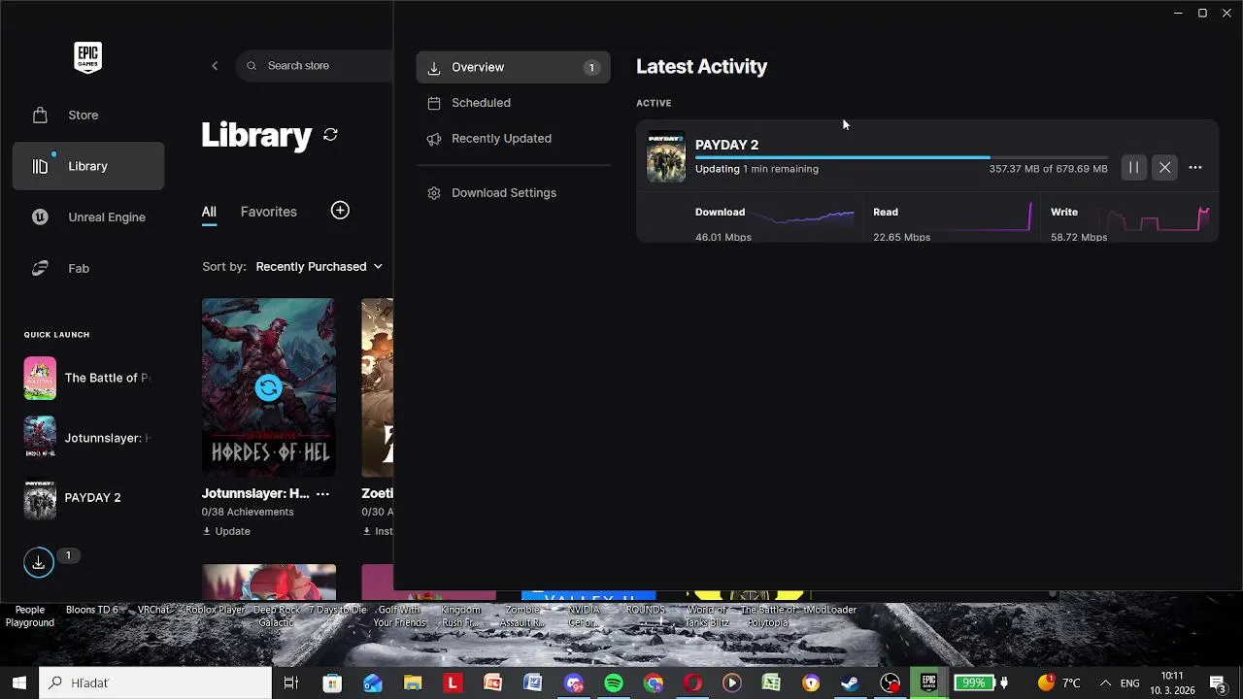The height and width of the screenshot is (699, 1243).
Task: Open Task View on the taskbar
Action: pos(290,683)
